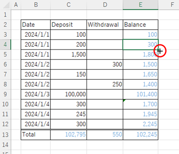Click the fill handle on cell E4

(x=158, y=49)
